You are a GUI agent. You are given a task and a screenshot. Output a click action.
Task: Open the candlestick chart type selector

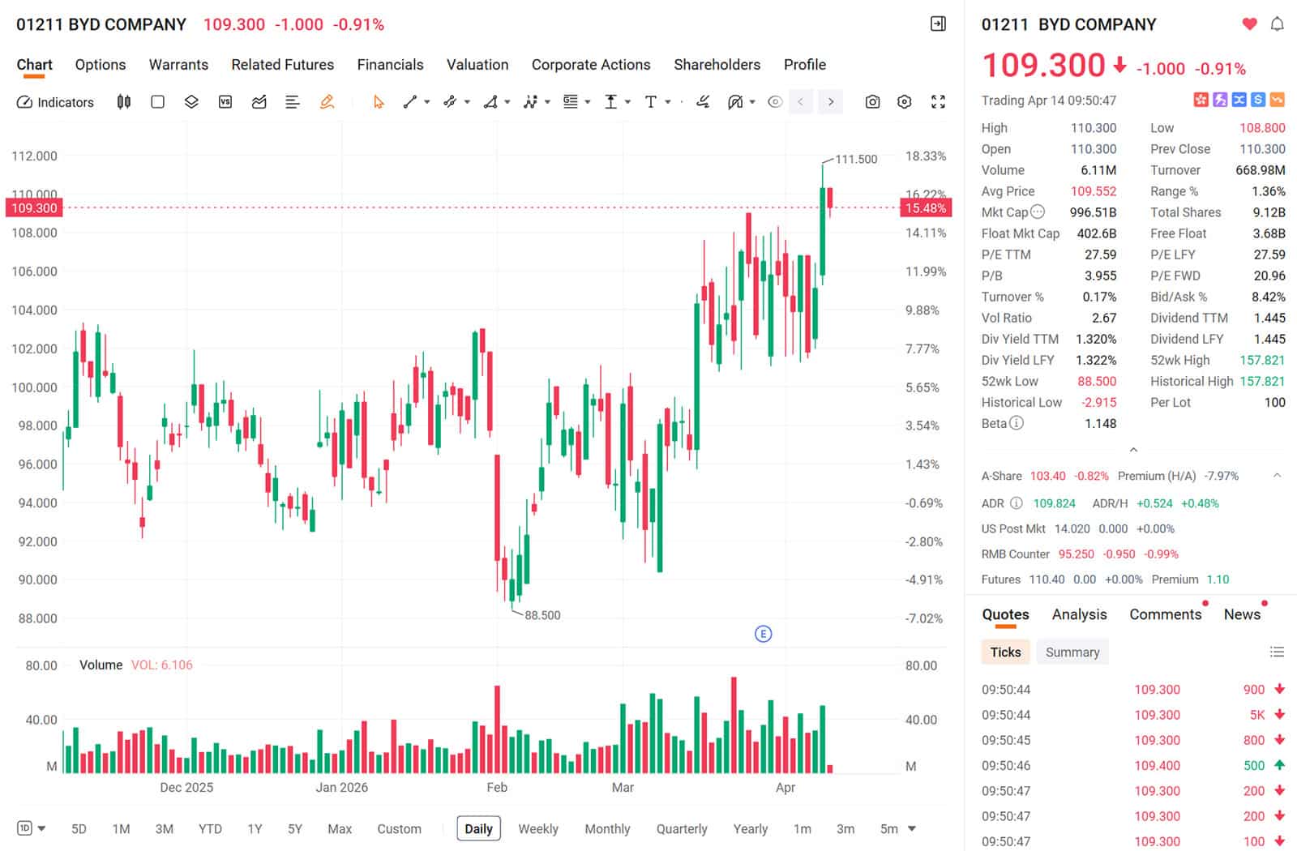pyautogui.click(x=124, y=102)
